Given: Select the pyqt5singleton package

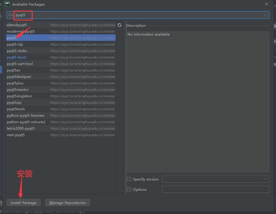Looking at the screenshot, I should tap(61, 96).
